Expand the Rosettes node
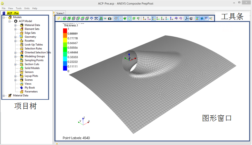Viewport: 252px width, 145px height. point(15,41)
